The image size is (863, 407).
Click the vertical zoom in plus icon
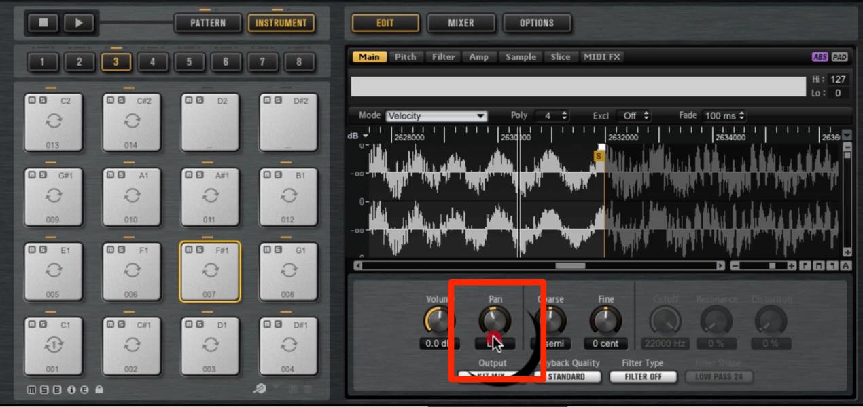847,252
